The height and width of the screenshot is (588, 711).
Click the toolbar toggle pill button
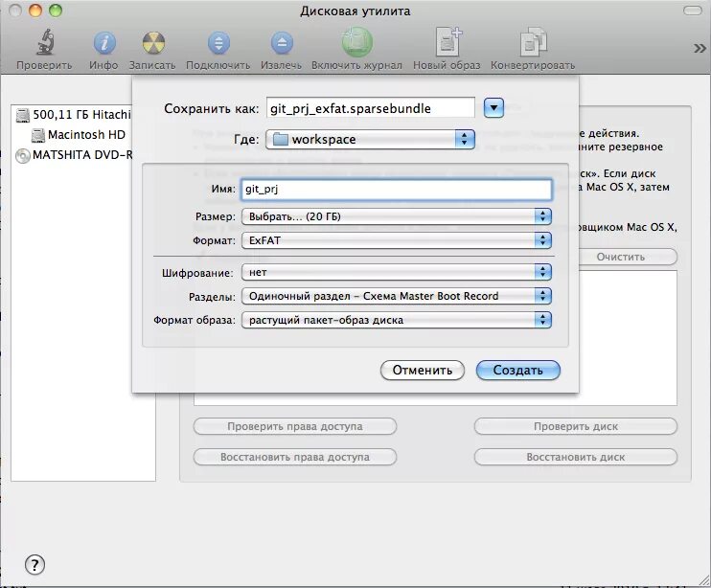coord(692,10)
